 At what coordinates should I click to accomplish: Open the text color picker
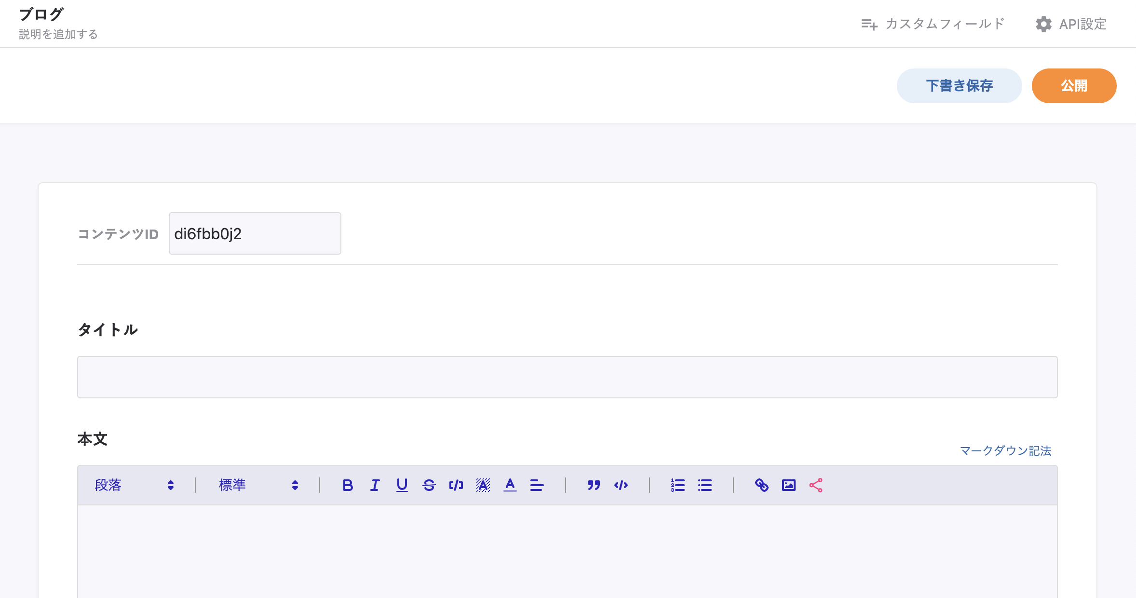(510, 485)
